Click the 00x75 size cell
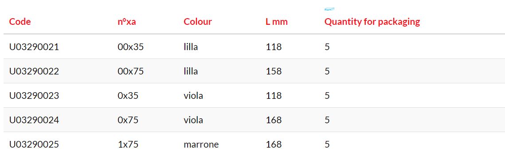Viewport: 505px width, 160px height. tap(131, 71)
